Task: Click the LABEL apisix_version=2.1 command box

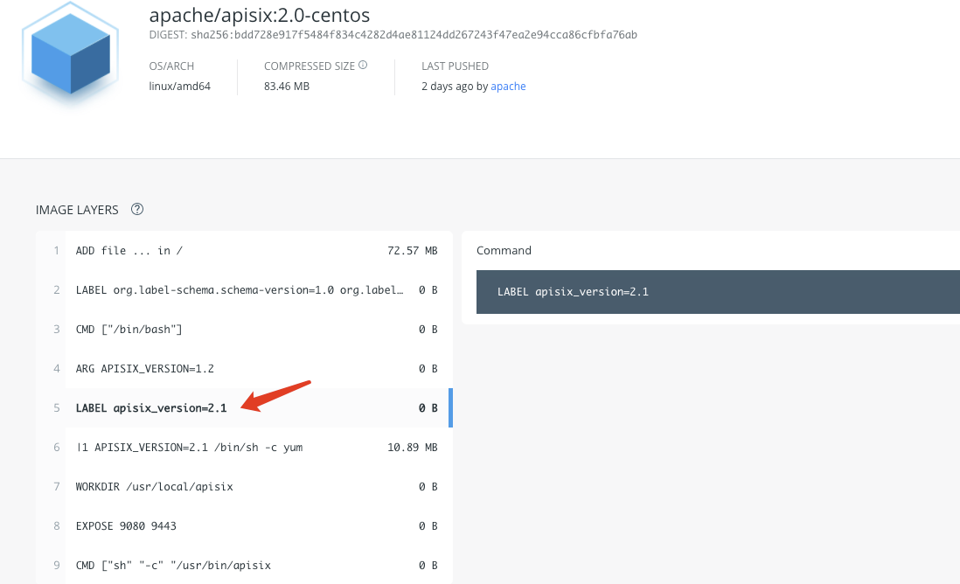Action: [x=717, y=291]
